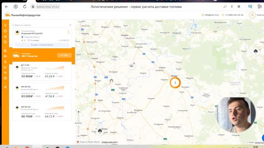Click the fuel depot marker at the map's bottom left
Image resolution: width=264 pixels, height=148 pixels.
pyautogui.click(x=100, y=131)
